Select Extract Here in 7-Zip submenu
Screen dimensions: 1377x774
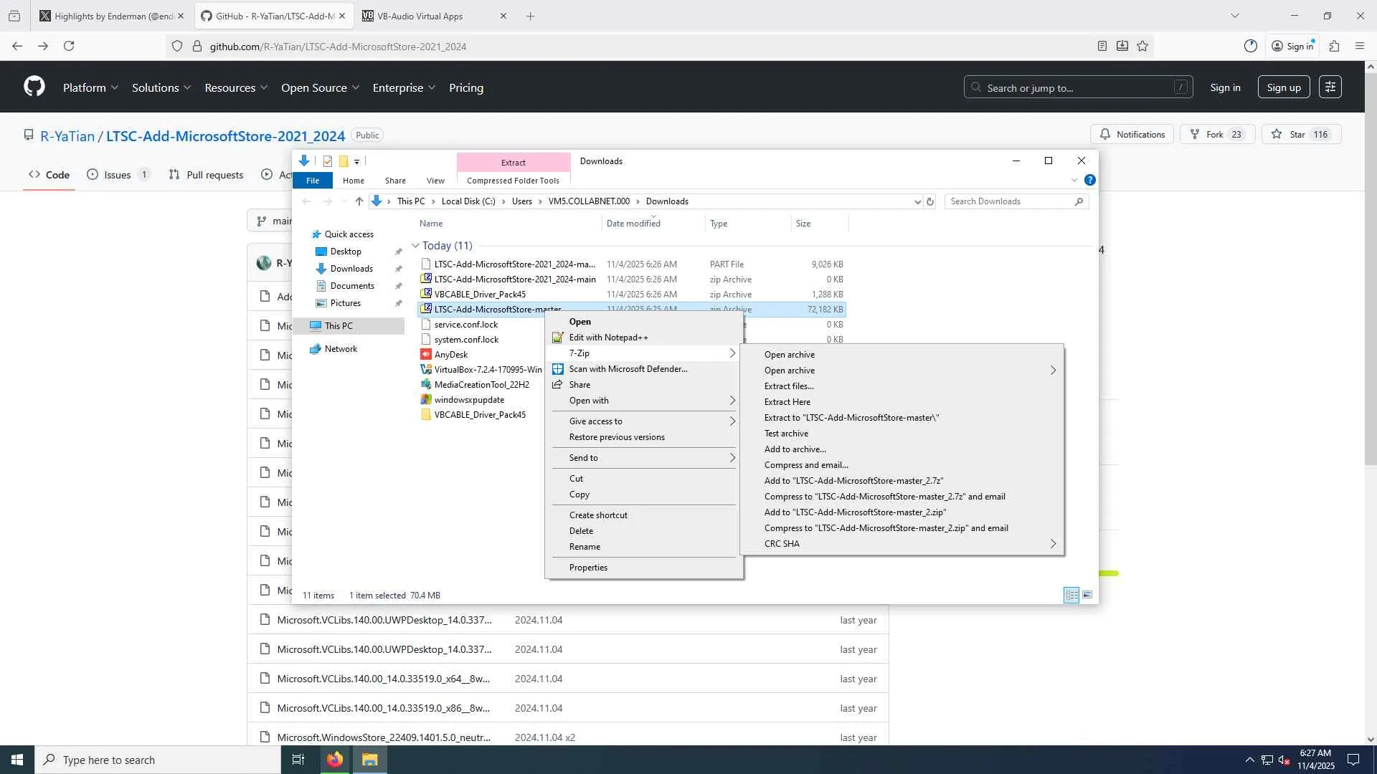pos(787,402)
